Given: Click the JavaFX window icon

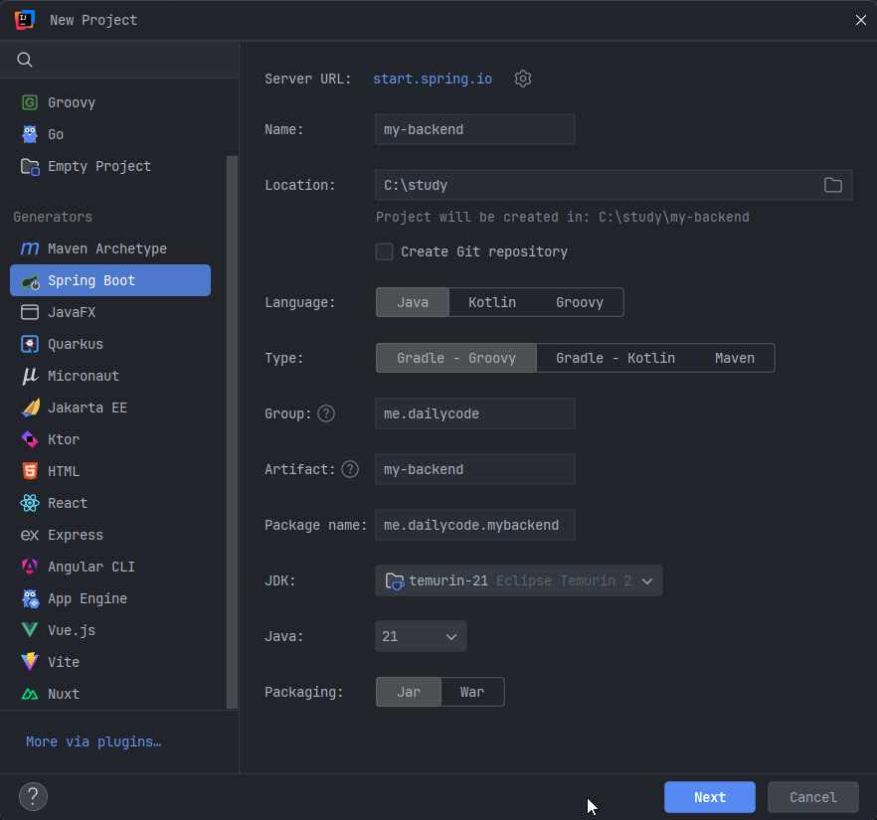Looking at the screenshot, I should click(x=30, y=312).
